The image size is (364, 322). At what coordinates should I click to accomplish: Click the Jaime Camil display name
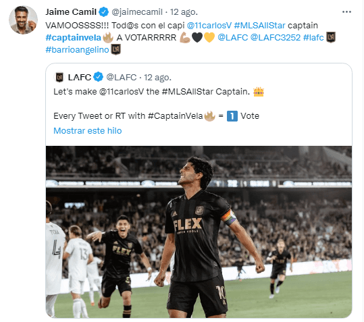click(71, 12)
